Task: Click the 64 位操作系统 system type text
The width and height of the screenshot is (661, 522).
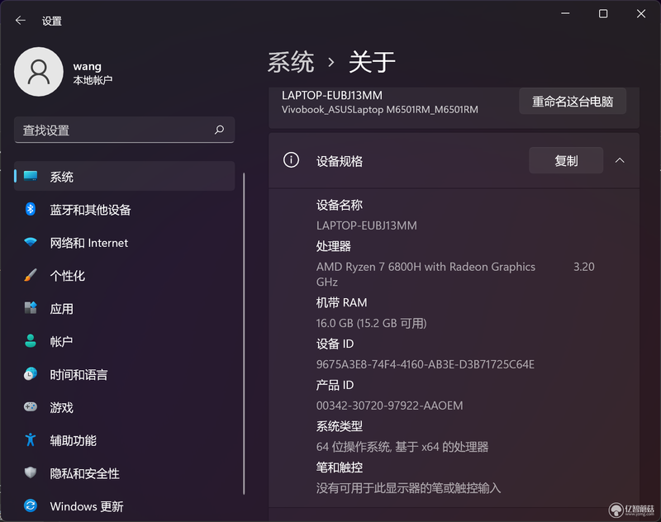Action: point(402,447)
